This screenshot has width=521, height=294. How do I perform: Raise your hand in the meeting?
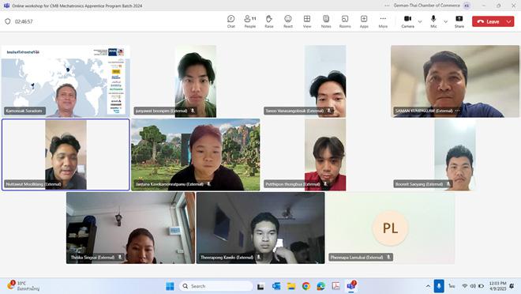(x=269, y=21)
